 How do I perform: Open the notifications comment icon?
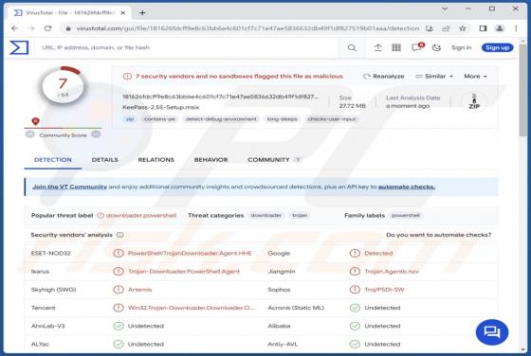point(416,47)
